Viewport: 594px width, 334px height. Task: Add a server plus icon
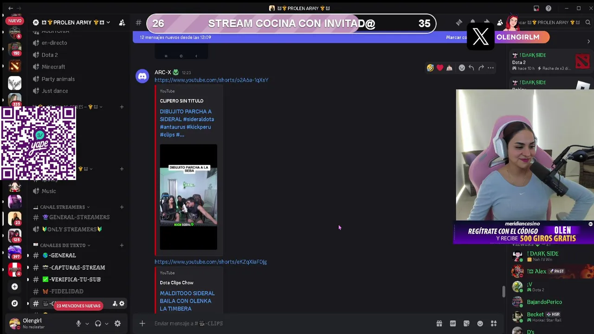point(14,287)
